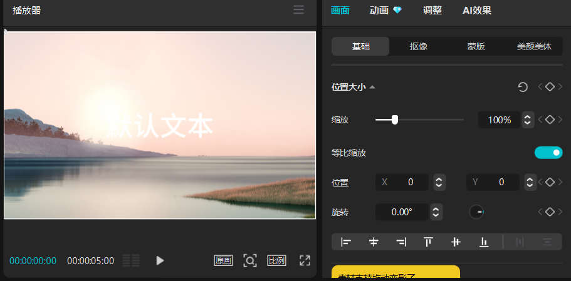Click the premium diamond icon beside 动画

coord(397,10)
